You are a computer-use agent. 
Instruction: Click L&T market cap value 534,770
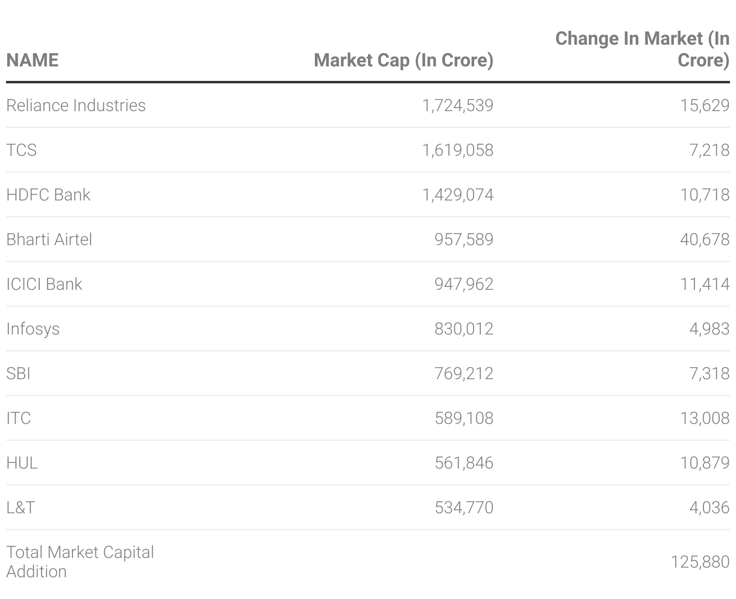(x=463, y=508)
